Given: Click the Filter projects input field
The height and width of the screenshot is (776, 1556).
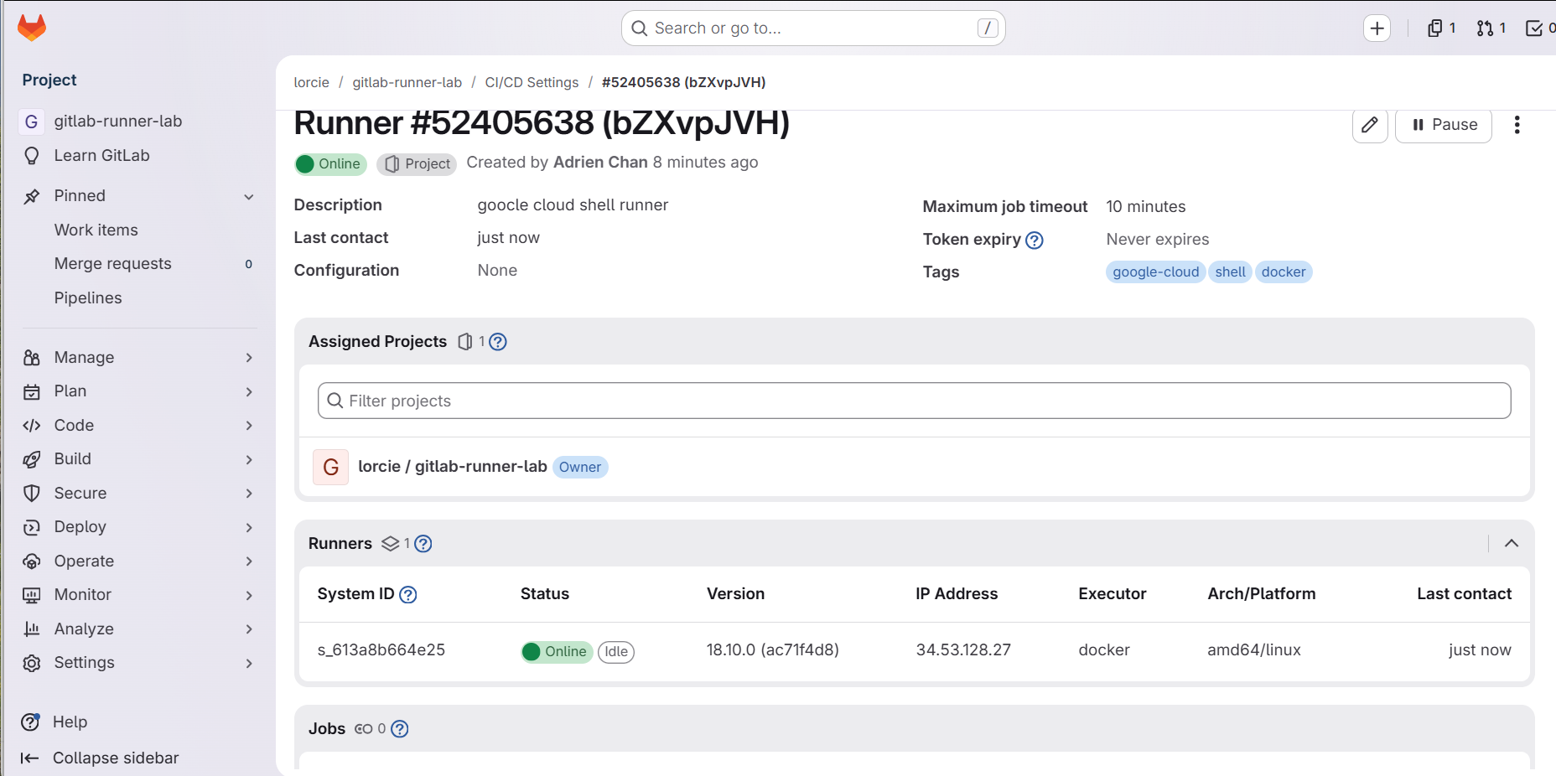Looking at the screenshot, I should coord(914,401).
